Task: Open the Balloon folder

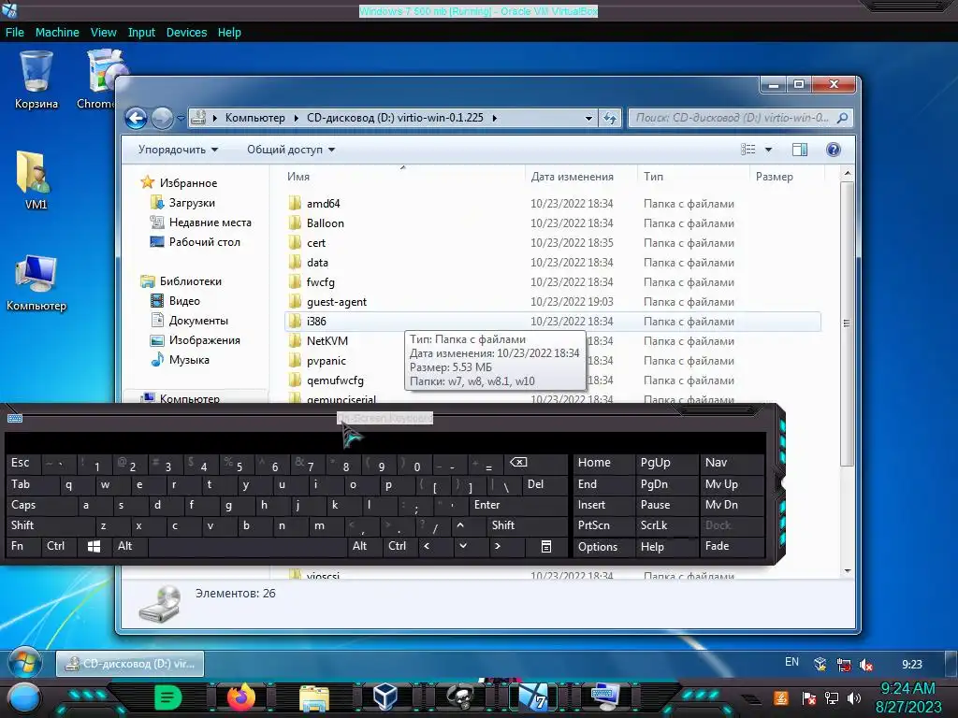Action: (x=325, y=223)
